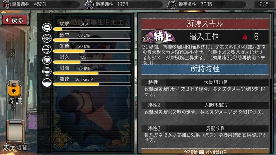This screenshot has width=276, height=155.
Task: Select the accuracy (命中) target icon
Action: (x=47, y=38)
